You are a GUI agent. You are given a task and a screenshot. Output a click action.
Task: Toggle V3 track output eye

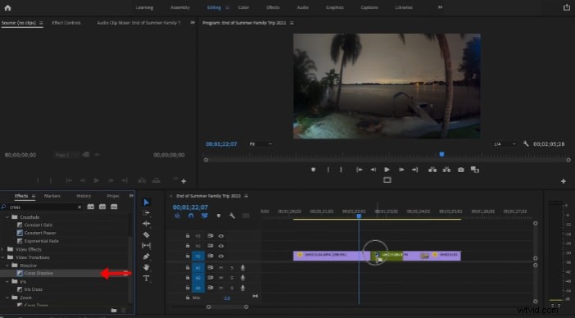coord(221,236)
